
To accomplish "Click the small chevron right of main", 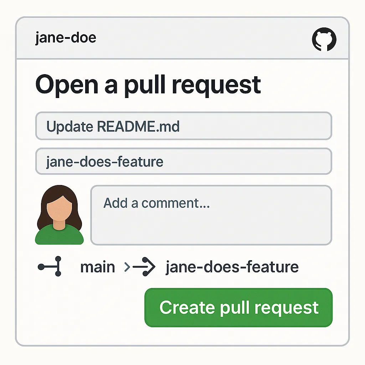I will [x=127, y=267].
